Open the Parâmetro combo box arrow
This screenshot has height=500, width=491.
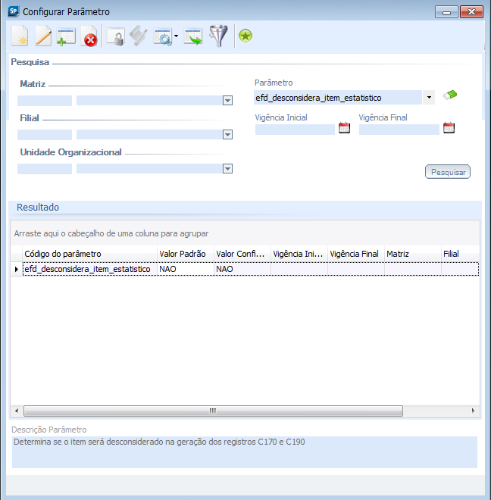pos(429,98)
